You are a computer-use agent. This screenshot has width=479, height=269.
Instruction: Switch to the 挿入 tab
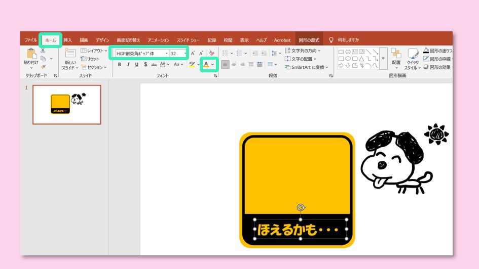67,40
